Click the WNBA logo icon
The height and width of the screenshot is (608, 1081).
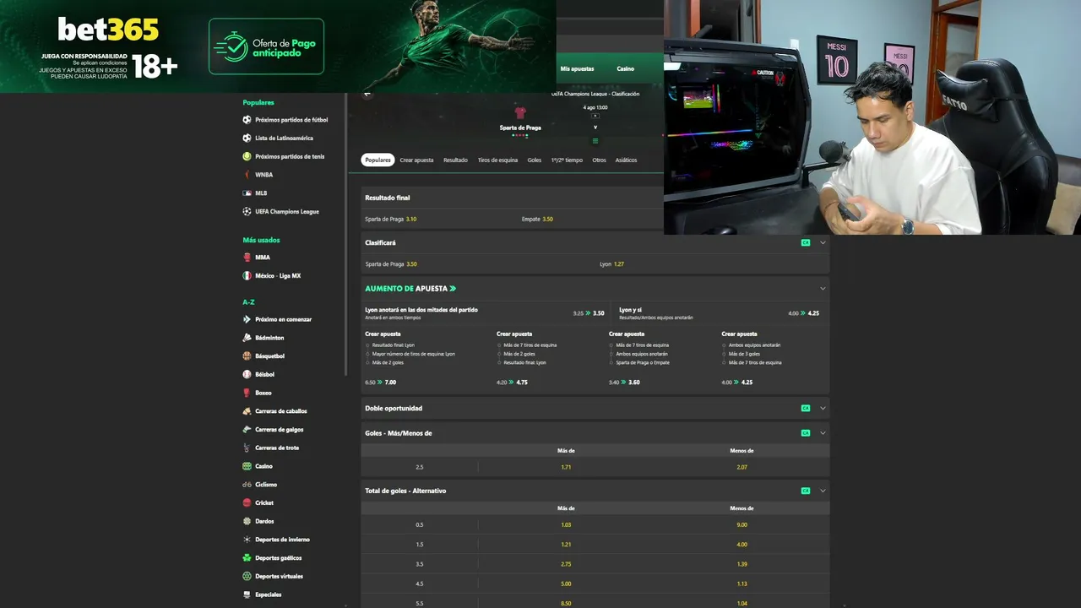[247, 175]
